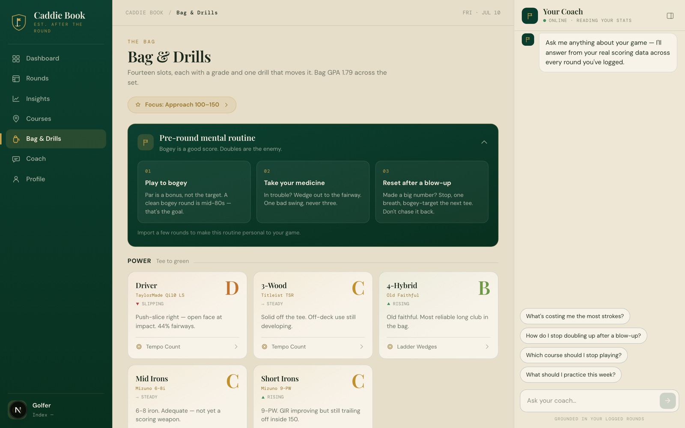685x428 pixels.
Task: Click the 3-Wood grade C letter
Action: 358,288
